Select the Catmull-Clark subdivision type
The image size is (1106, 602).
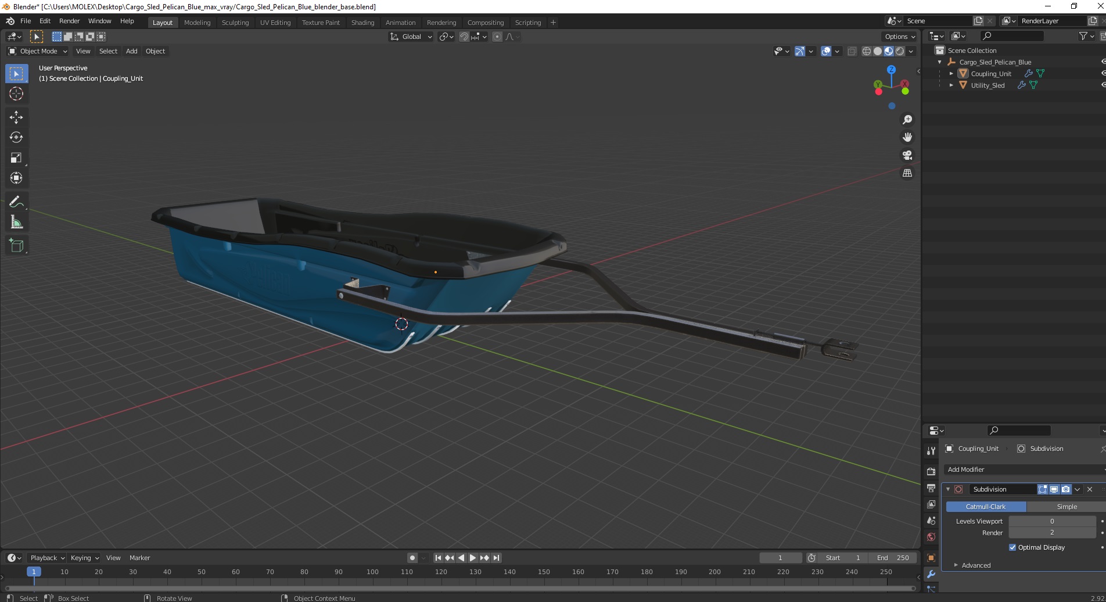point(986,507)
